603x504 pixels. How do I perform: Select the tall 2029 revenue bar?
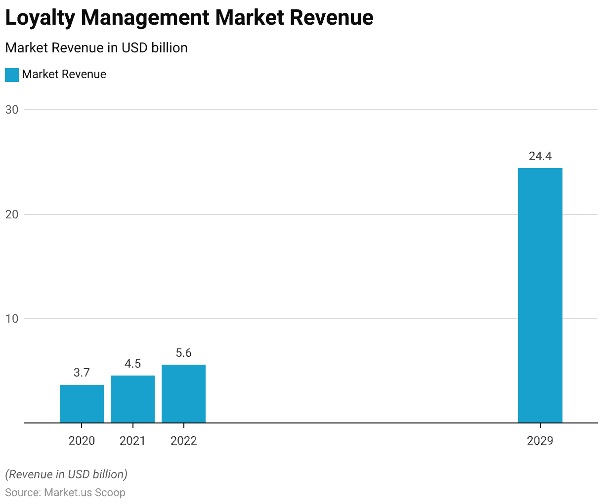540,295
